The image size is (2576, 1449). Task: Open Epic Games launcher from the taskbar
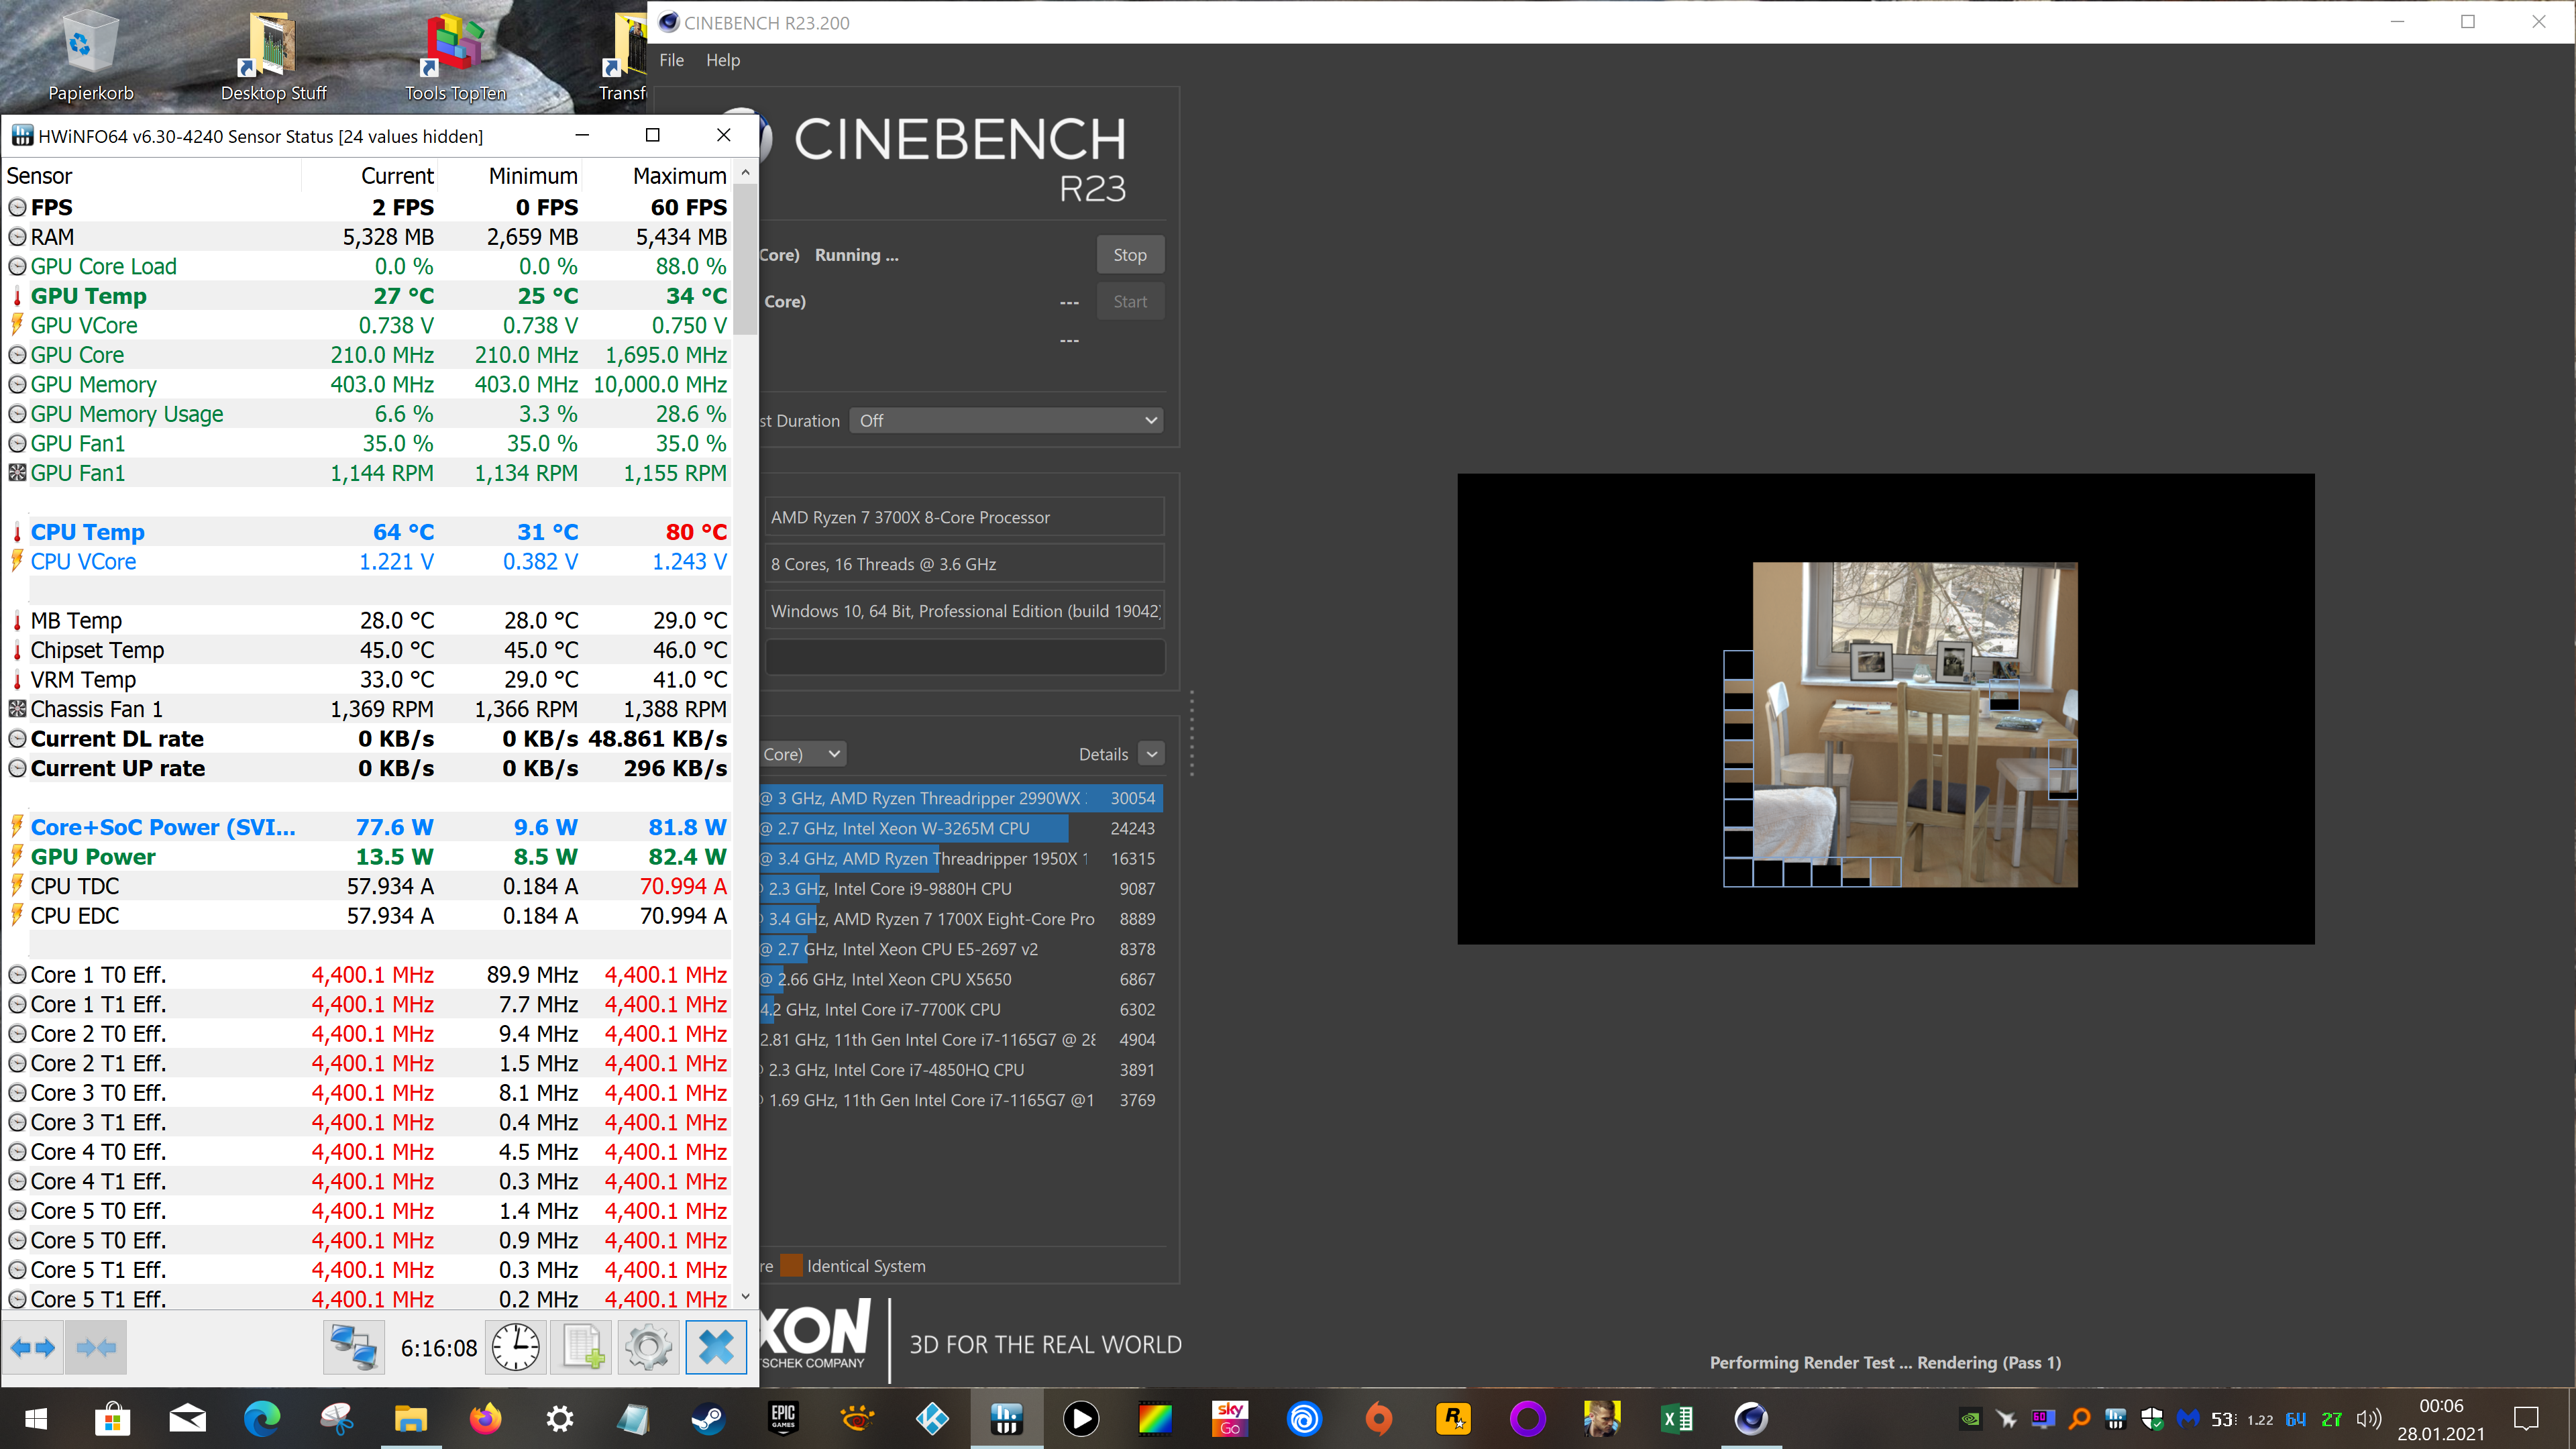[x=783, y=1418]
